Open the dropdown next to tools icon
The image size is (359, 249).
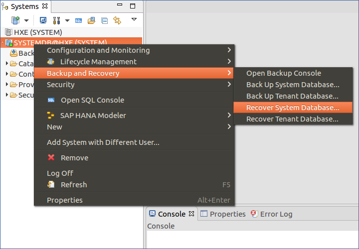pos(67,20)
